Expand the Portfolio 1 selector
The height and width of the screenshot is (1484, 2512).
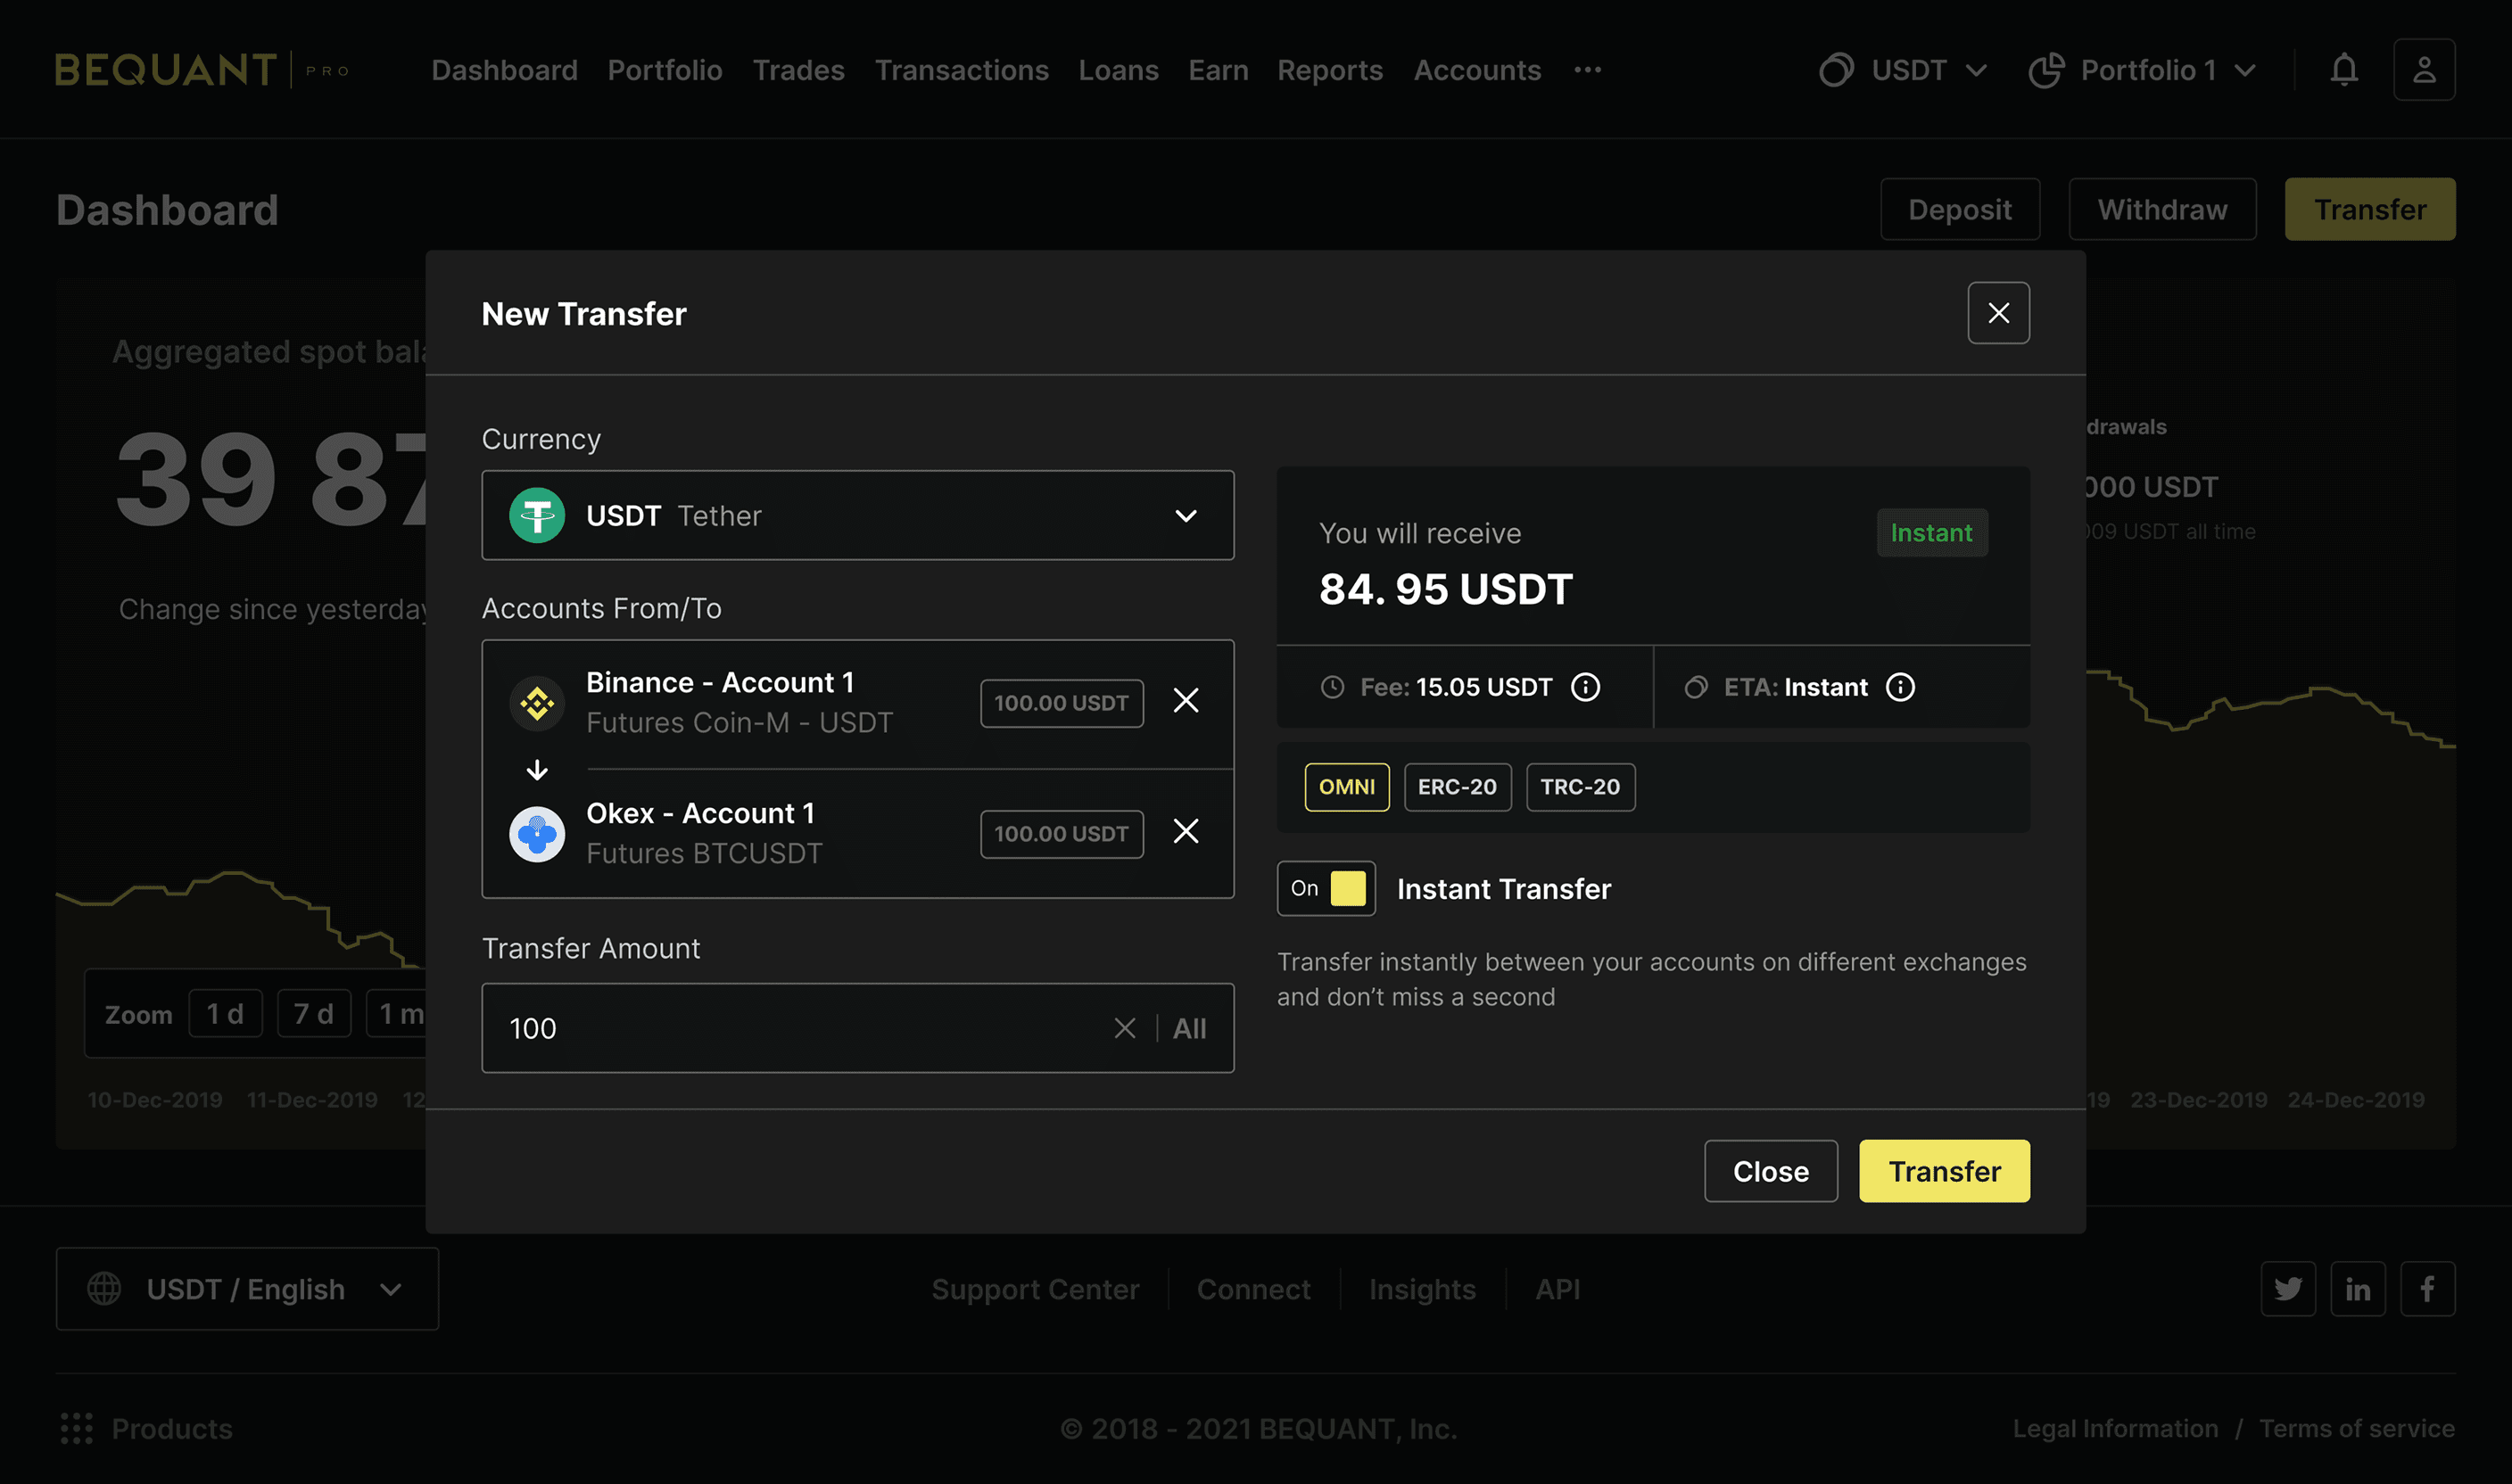(2142, 70)
